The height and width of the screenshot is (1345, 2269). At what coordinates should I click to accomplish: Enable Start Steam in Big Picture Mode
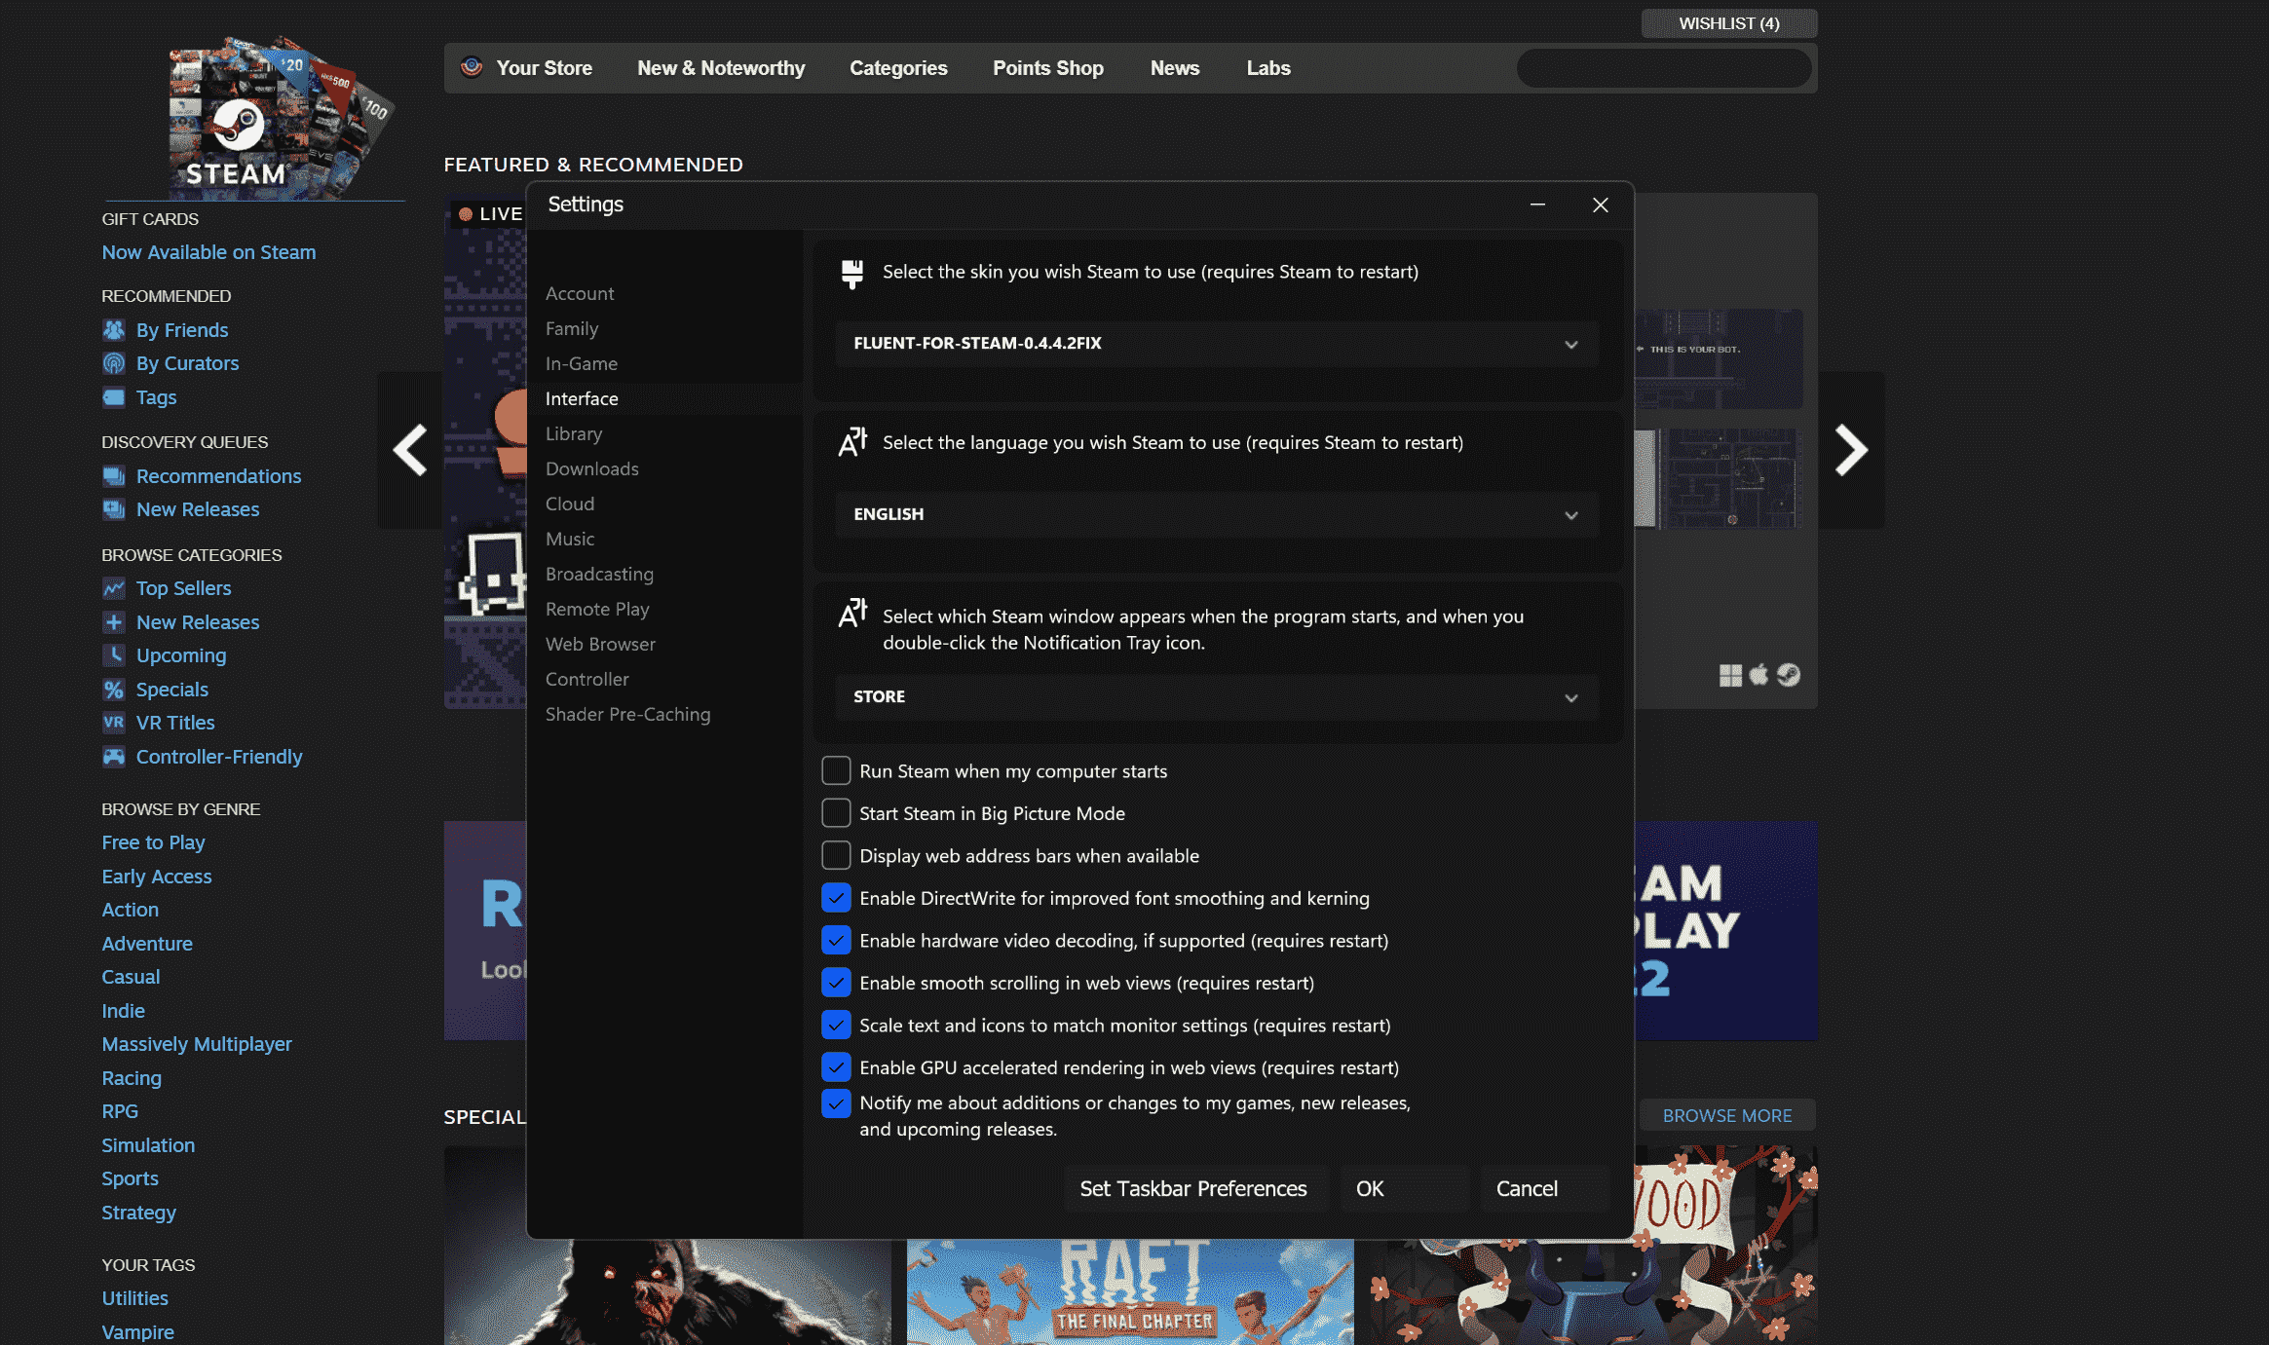836,812
